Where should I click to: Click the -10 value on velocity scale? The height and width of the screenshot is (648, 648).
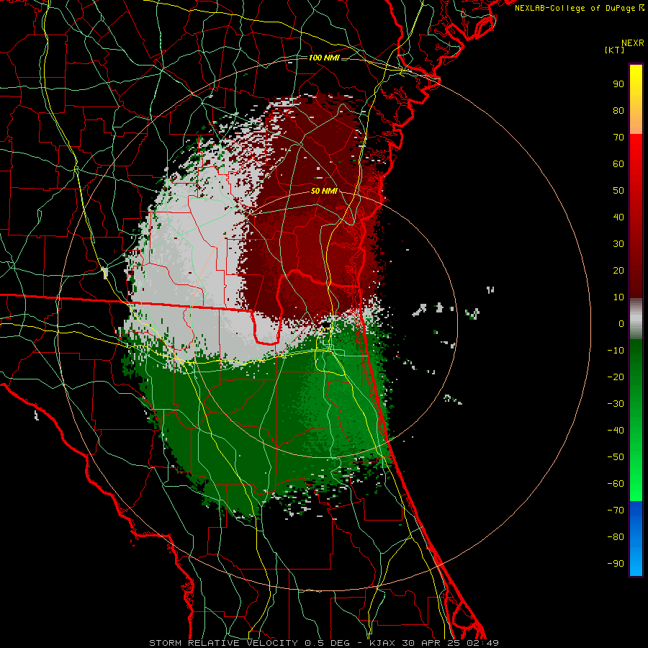pos(616,351)
